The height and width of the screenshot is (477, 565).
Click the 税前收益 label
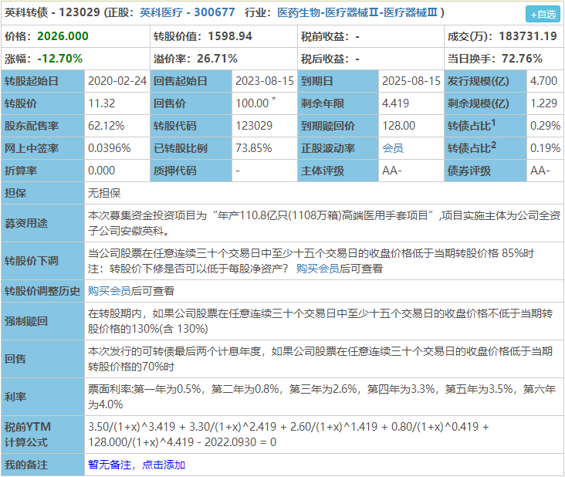[x=325, y=36]
